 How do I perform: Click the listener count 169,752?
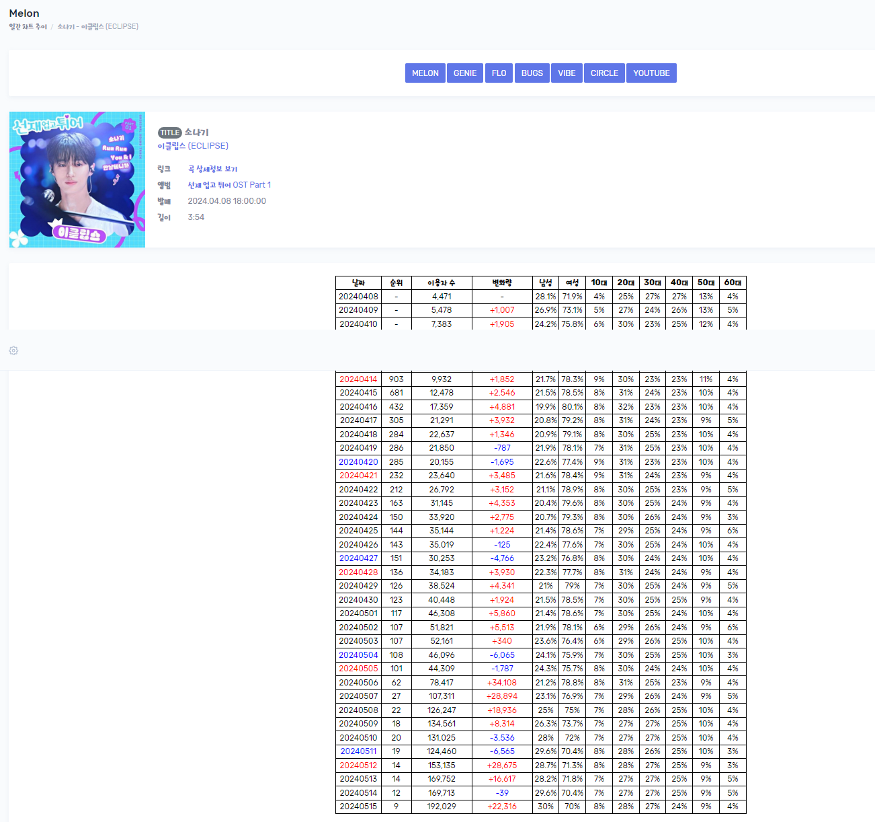coord(442,779)
